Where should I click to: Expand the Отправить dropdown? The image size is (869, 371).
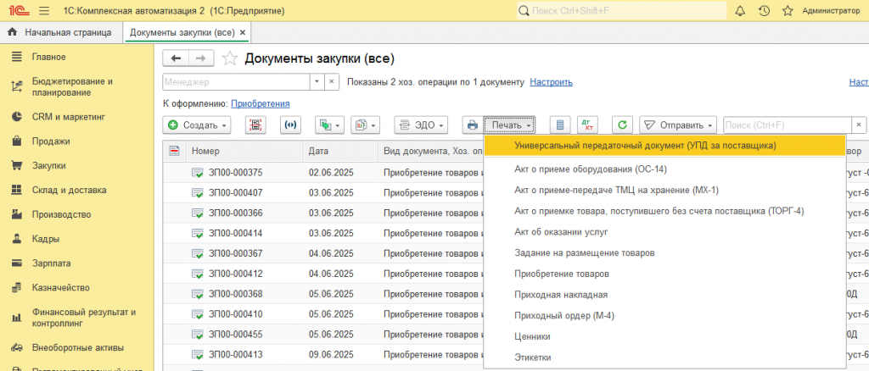coord(679,125)
